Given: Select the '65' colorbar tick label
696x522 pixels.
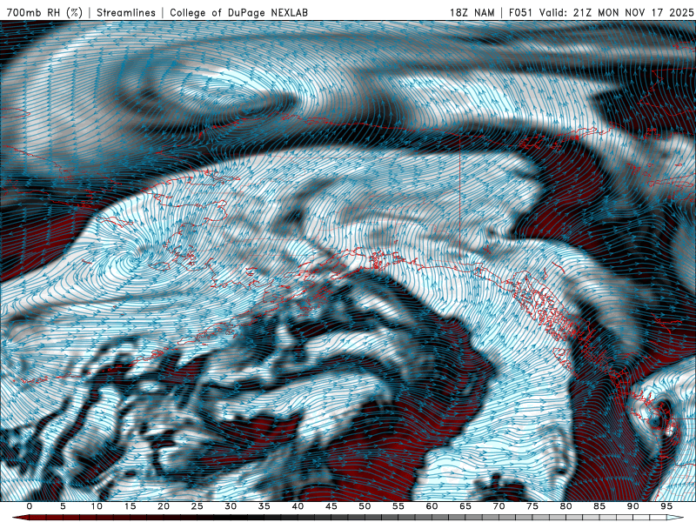Looking at the screenshot, I should pos(465,506).
